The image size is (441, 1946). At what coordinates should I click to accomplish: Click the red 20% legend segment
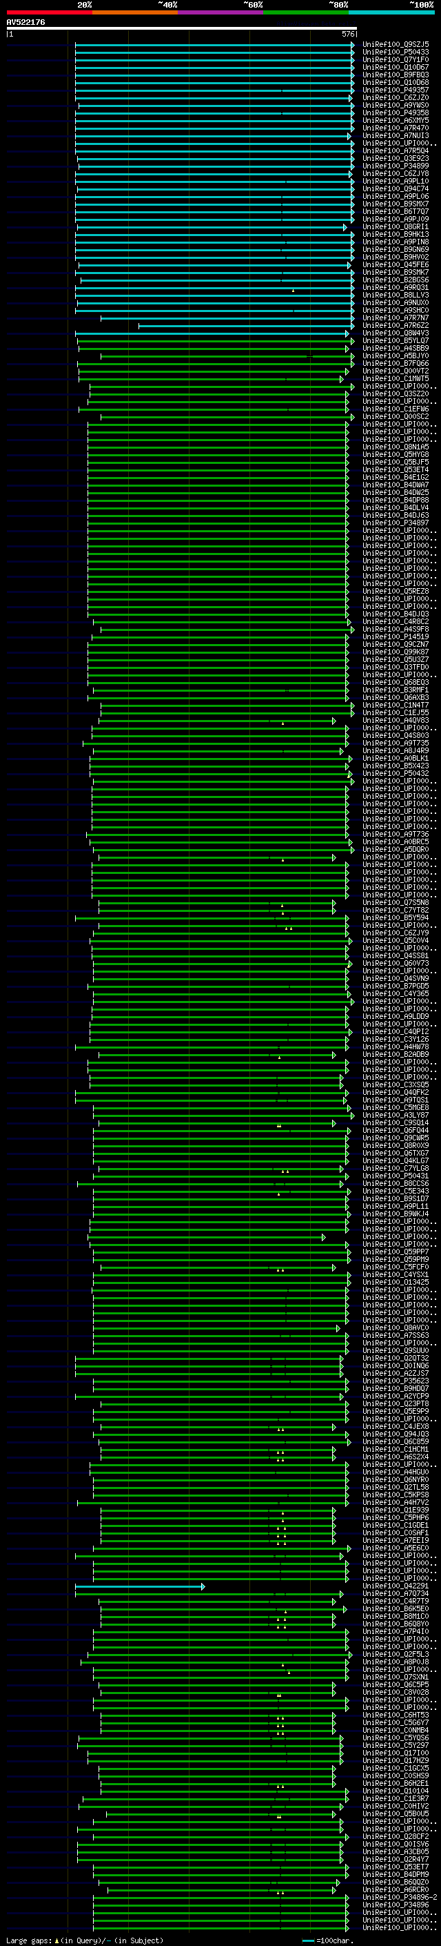(x=50, y=12)
